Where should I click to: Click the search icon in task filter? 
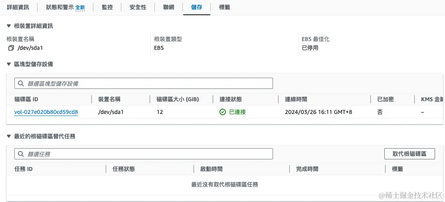point(21,154)
